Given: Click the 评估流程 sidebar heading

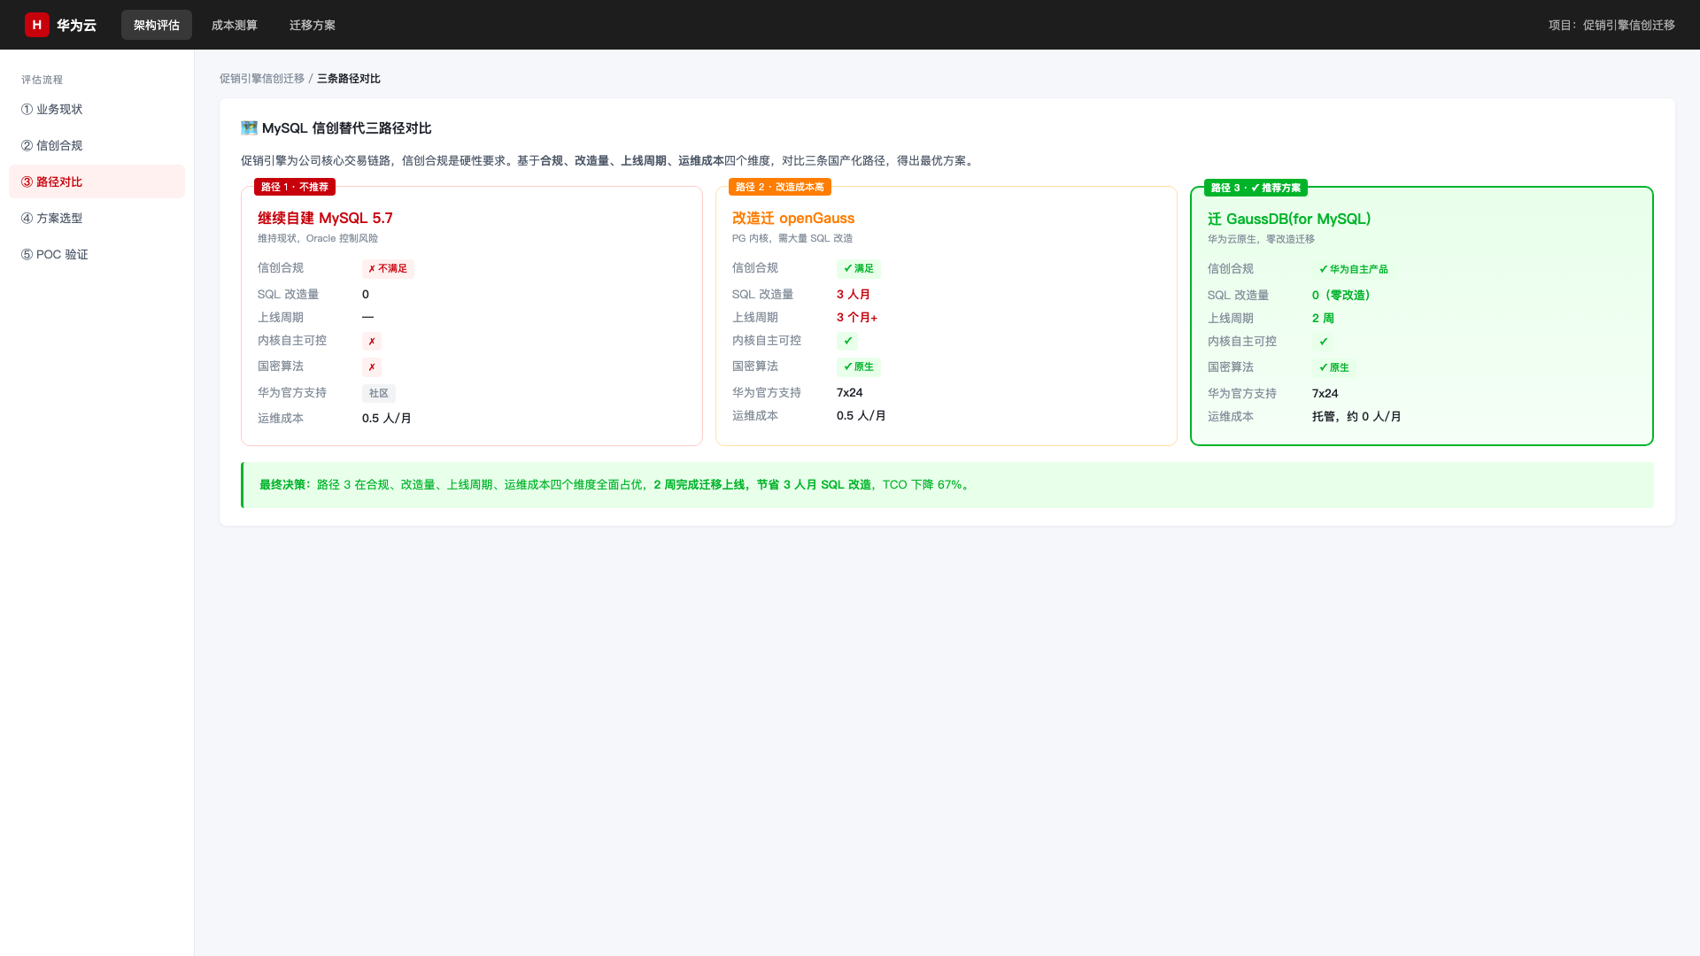Looking at the screenshot, I should [x=42, y=80].
